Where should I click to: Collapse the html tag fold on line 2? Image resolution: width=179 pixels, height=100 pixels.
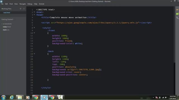pyautogui.click(x=34, y=12)
